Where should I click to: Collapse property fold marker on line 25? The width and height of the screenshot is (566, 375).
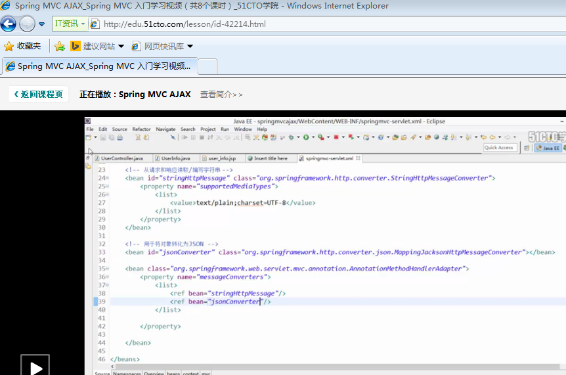(107, 187)
